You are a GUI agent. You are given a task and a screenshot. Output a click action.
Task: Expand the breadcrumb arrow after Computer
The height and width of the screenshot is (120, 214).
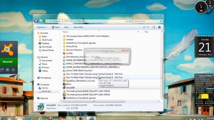point(63,21)
